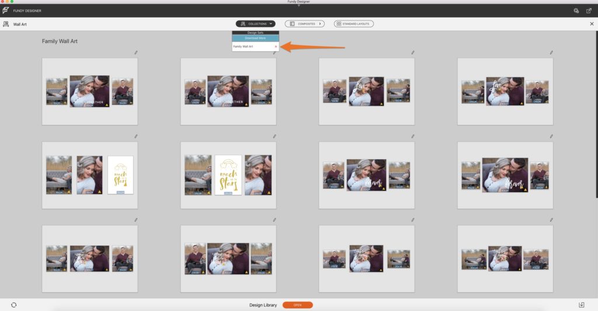Click the Fundy Designer logo icon
The image size is (598, 311).
[x=6, y=11]
